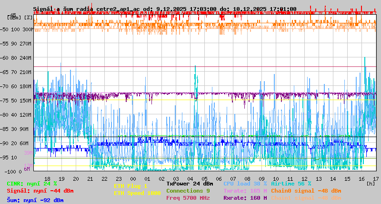Click hour '01' on the time axis

[148, 179]
